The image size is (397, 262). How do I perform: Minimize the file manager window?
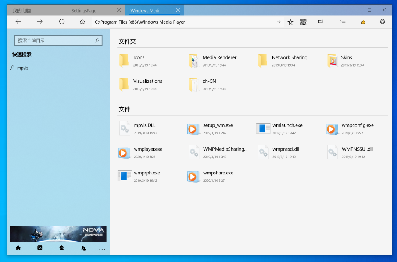[x=355, y=10]
